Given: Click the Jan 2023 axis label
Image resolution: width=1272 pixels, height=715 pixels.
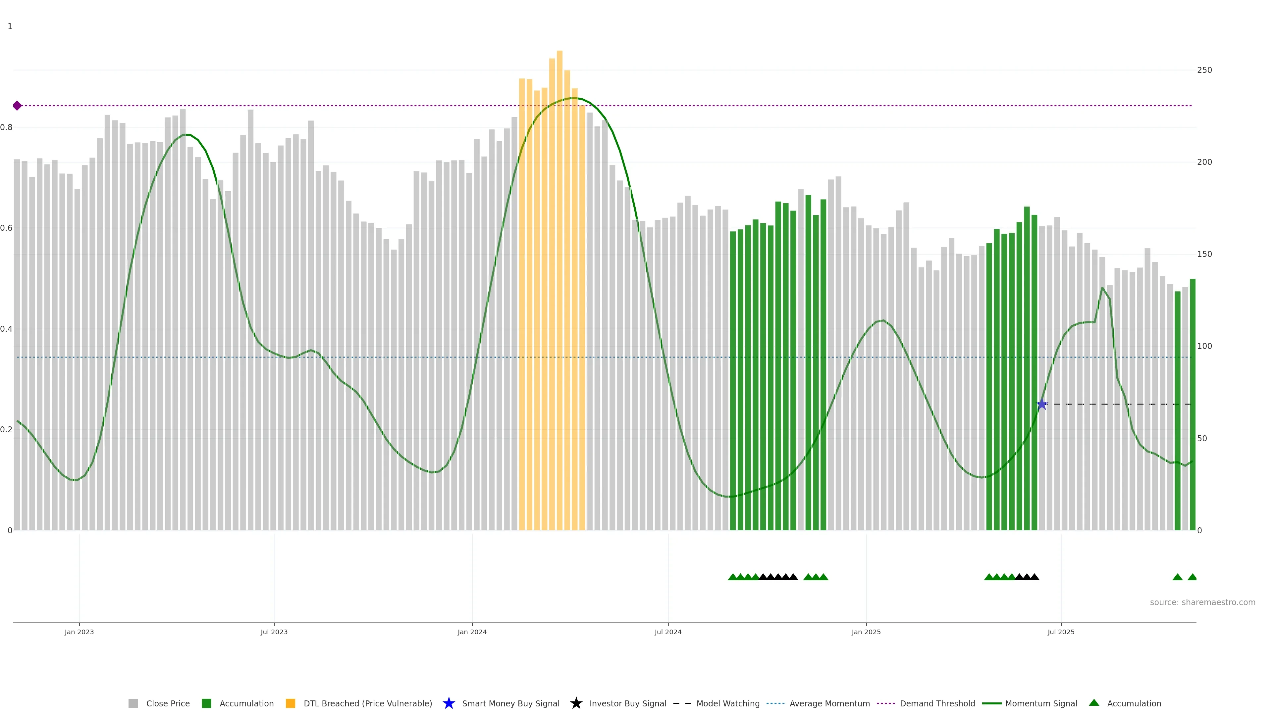Looking at the screenshot, I should (79, 632).
